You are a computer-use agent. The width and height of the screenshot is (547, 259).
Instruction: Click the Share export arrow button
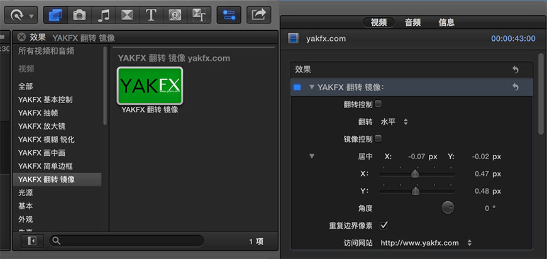pos(259,15)
